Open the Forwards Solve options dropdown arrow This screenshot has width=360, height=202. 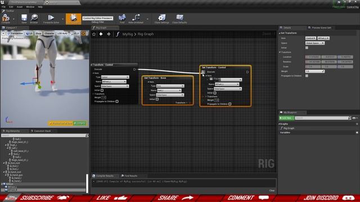[62, 19]
